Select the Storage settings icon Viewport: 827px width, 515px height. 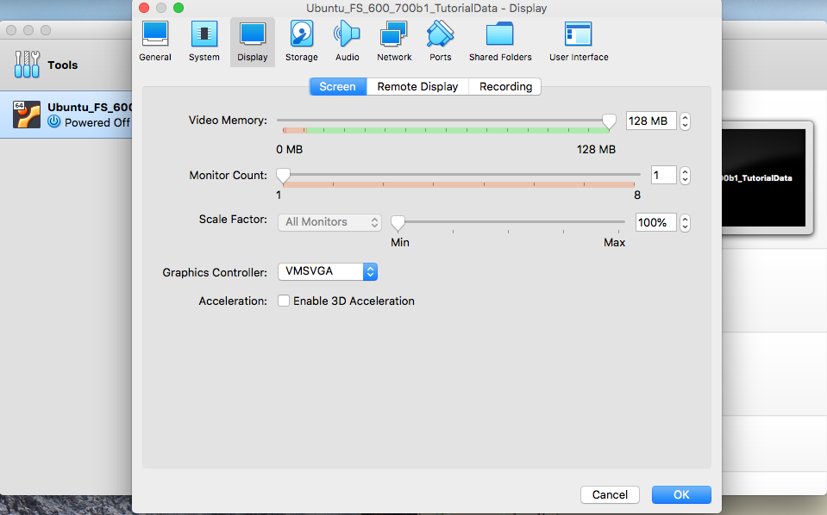[x=302, y=41]
